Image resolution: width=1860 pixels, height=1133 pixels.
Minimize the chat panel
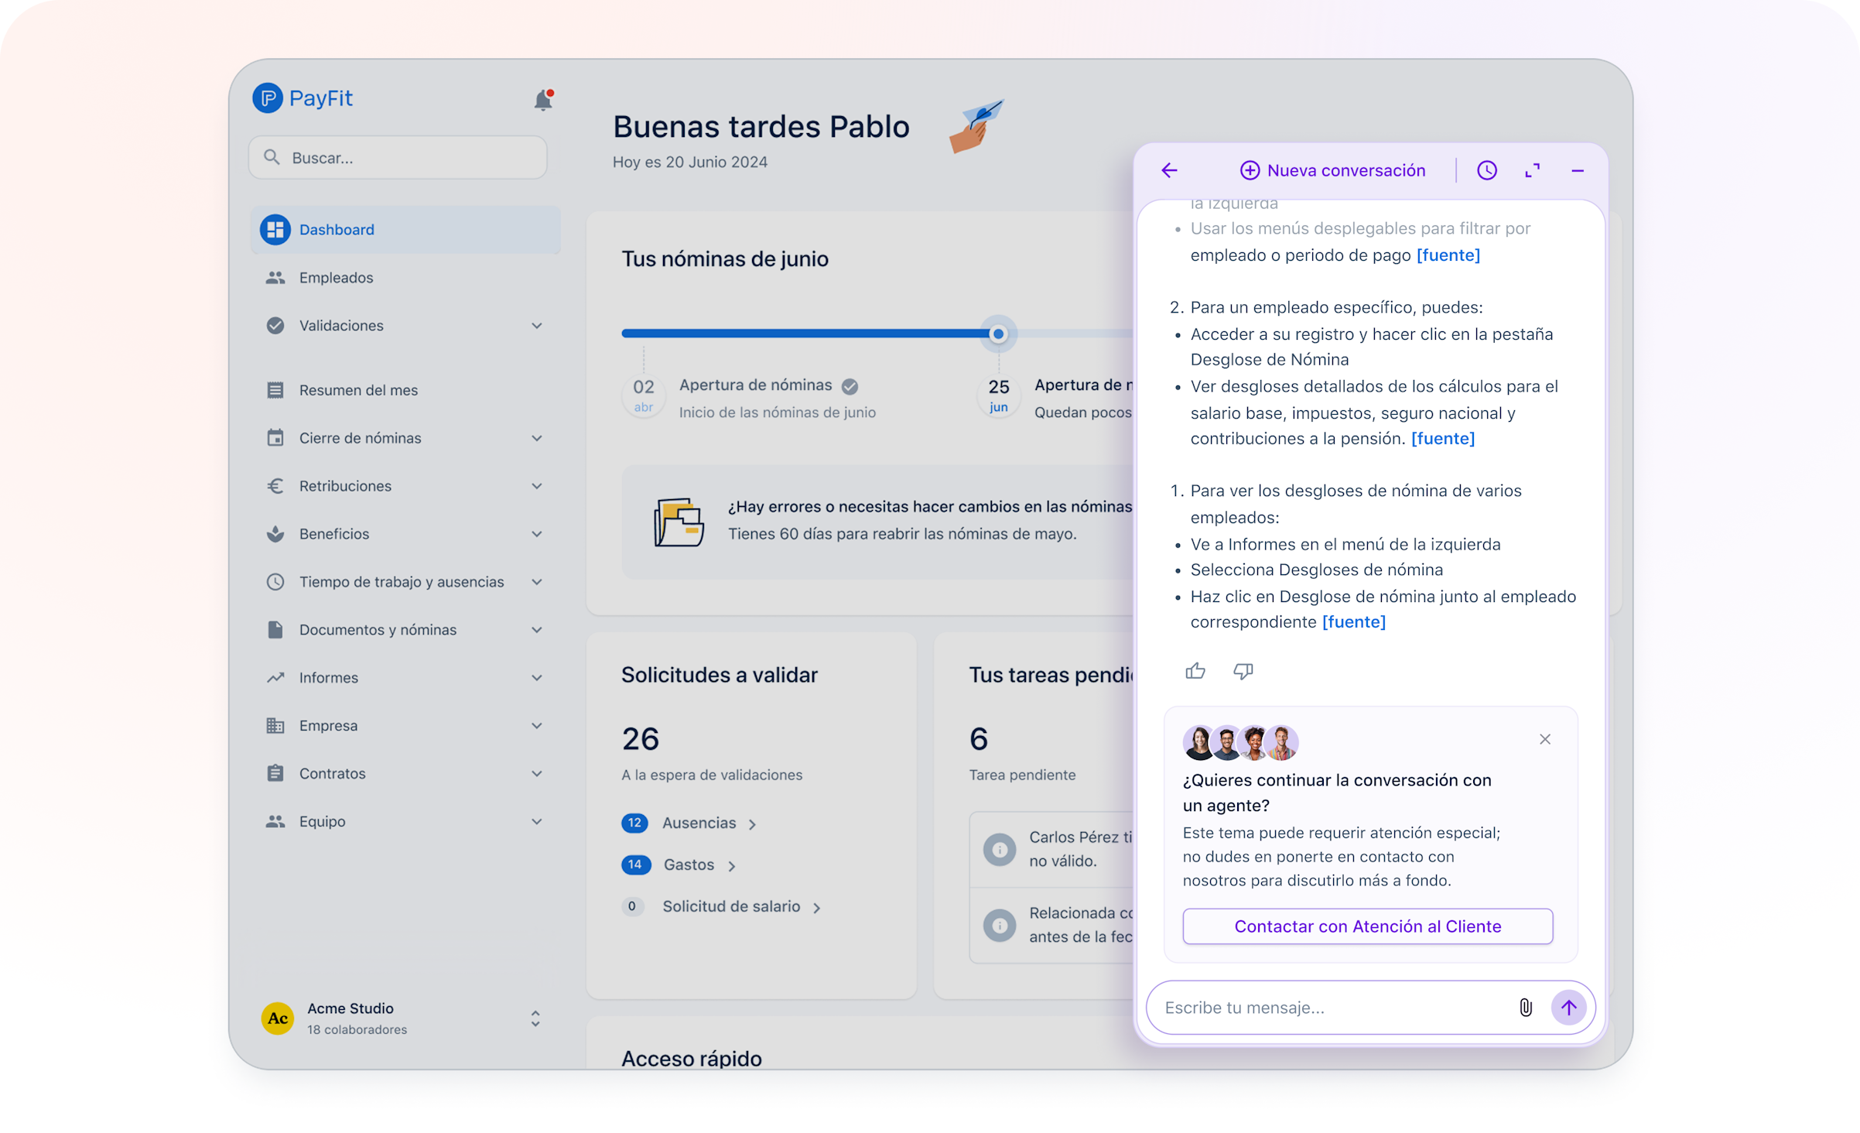[1578, 171]
